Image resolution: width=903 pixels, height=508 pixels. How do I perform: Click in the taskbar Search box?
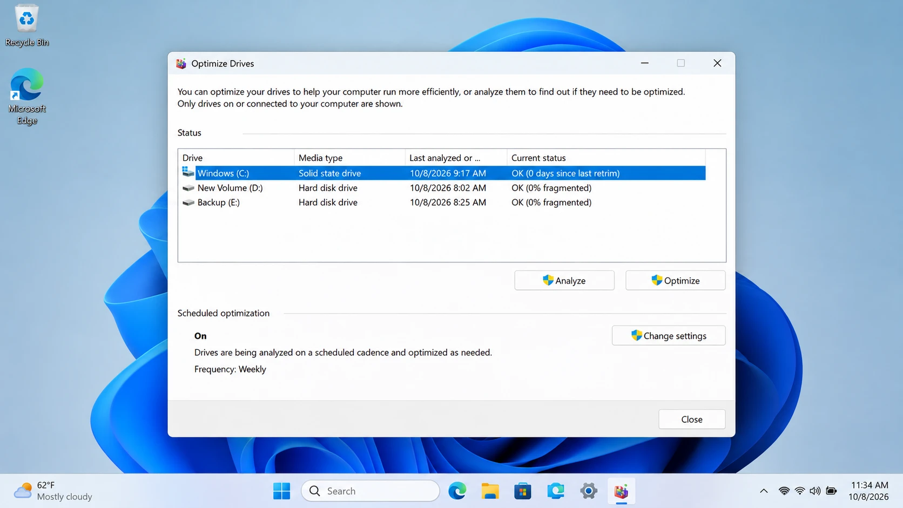coord(370,491)
